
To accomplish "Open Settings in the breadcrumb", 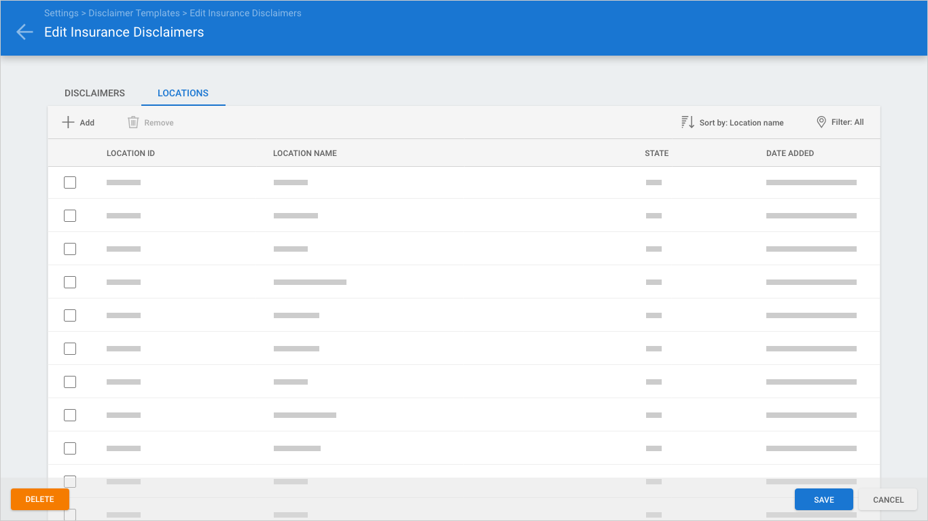I will [x=61, y=14].
